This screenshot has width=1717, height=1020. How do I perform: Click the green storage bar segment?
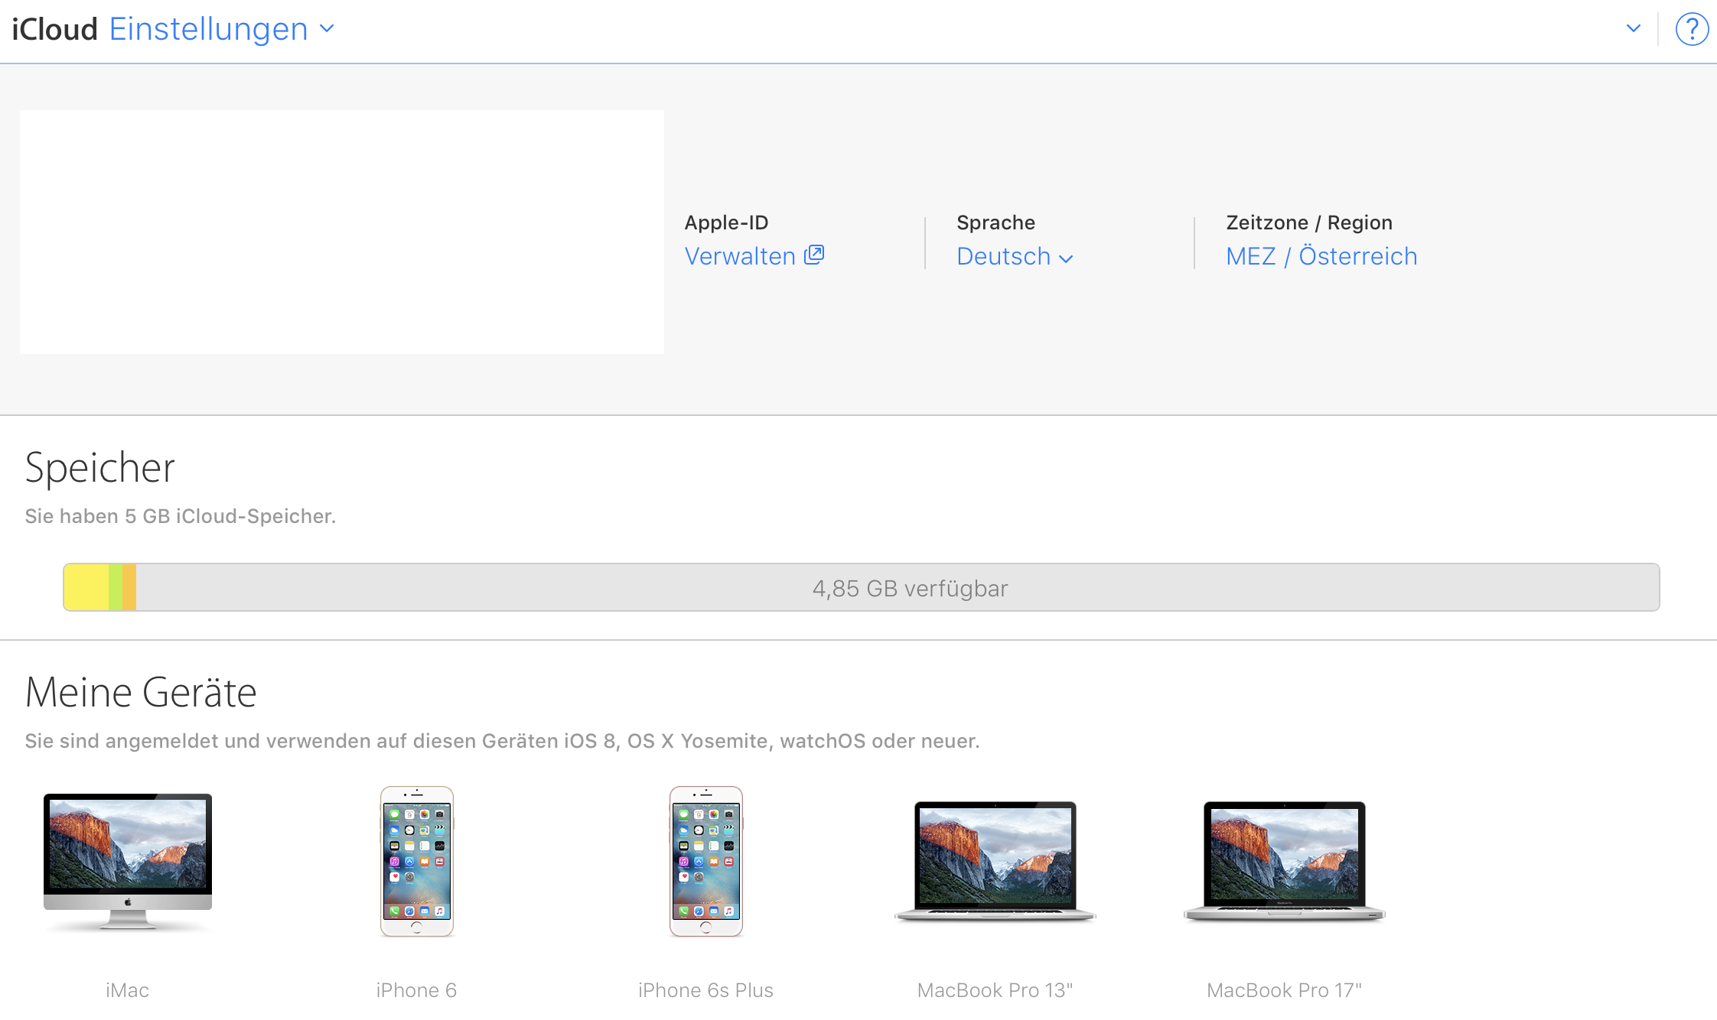[x=115, y=587]
